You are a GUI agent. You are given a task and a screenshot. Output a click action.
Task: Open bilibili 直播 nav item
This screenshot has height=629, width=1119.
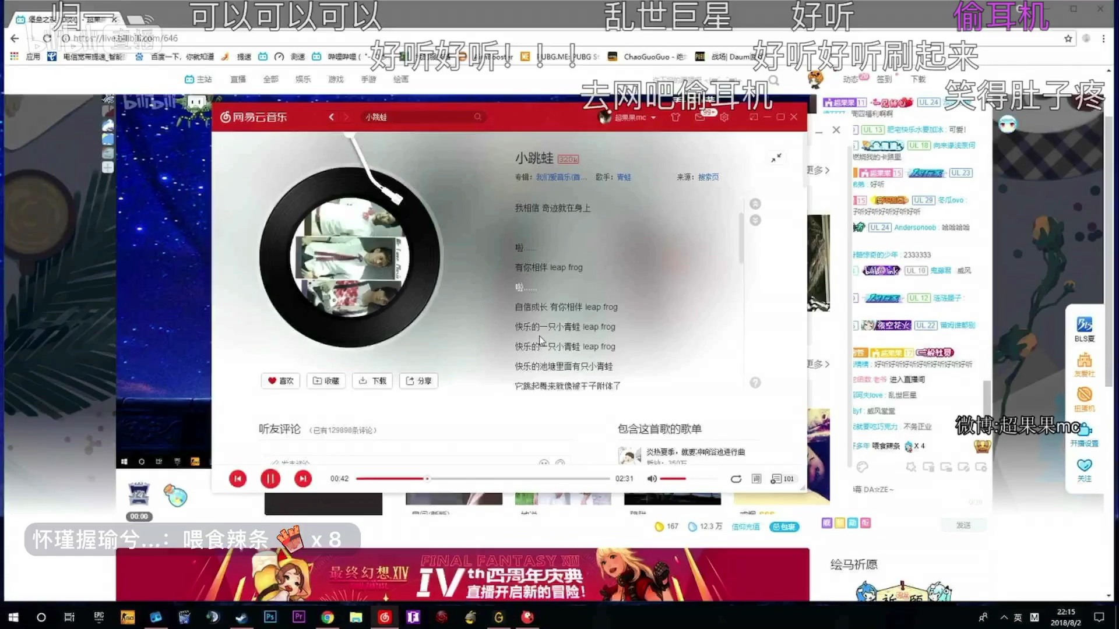click(x=238, y=79)
